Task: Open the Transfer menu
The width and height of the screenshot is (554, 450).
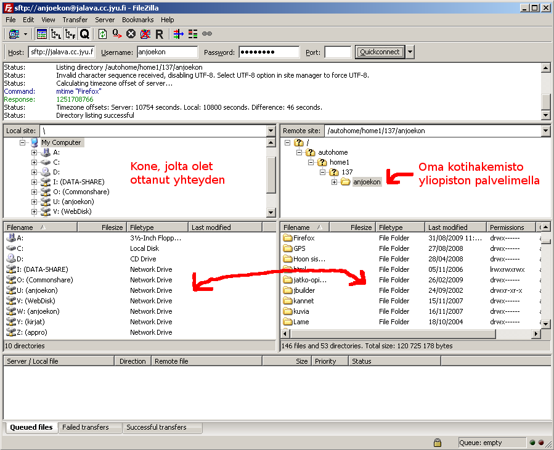Action: (x=75, y=20)
